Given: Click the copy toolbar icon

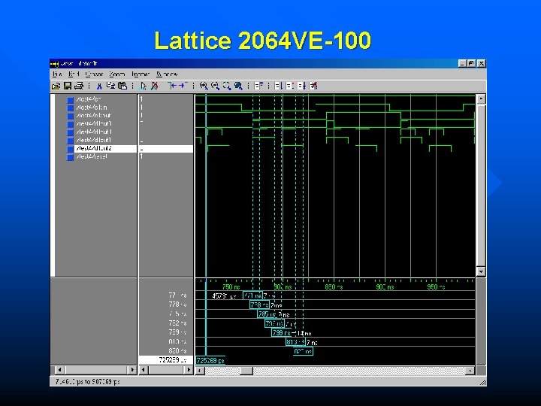Looking at the screenshot, I should (110, 86).
